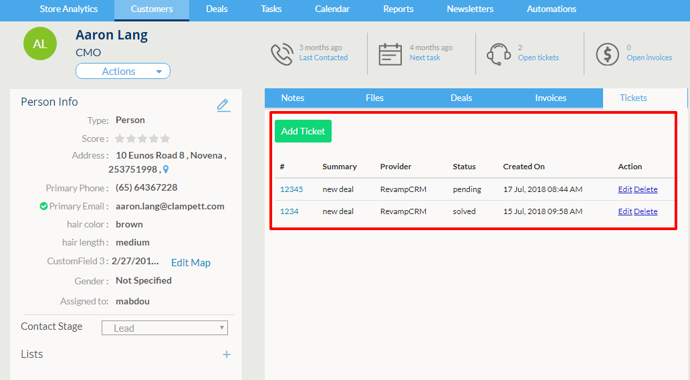Open the Tasks menu
Screen dimensions: 690x380
click(271, 9)
